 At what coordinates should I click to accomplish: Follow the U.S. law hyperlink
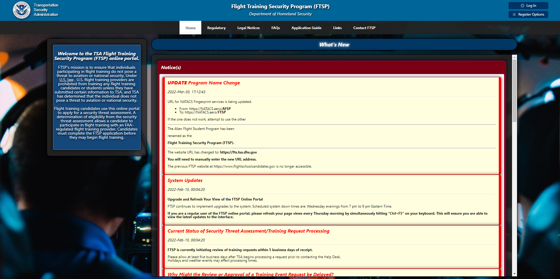tap(66, 80)
